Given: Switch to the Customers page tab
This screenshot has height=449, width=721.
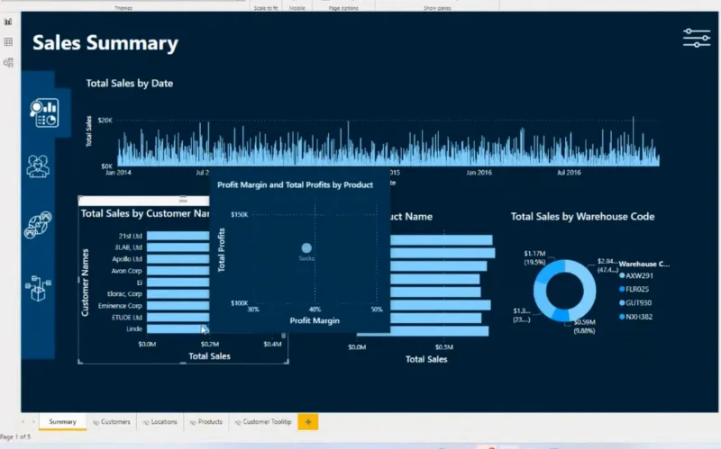Looking at the screenshot, I should [x=112, y=422].
